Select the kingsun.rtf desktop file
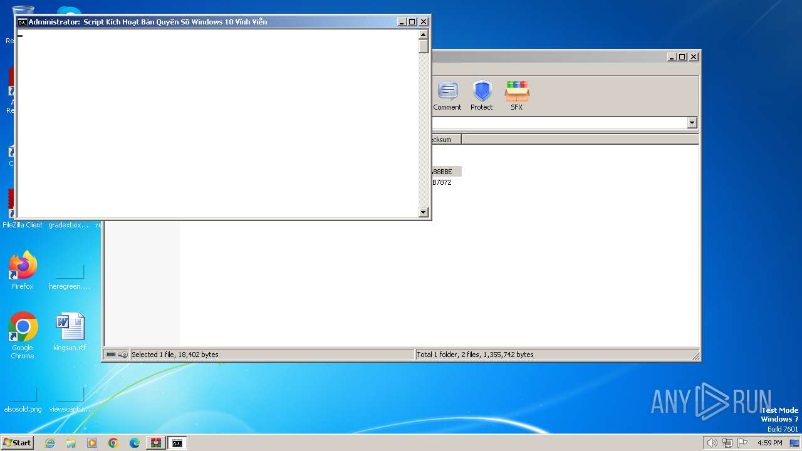 pos(70,332)
